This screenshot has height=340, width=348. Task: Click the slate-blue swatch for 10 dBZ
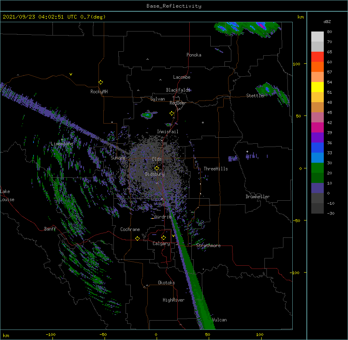click(317, 188)
